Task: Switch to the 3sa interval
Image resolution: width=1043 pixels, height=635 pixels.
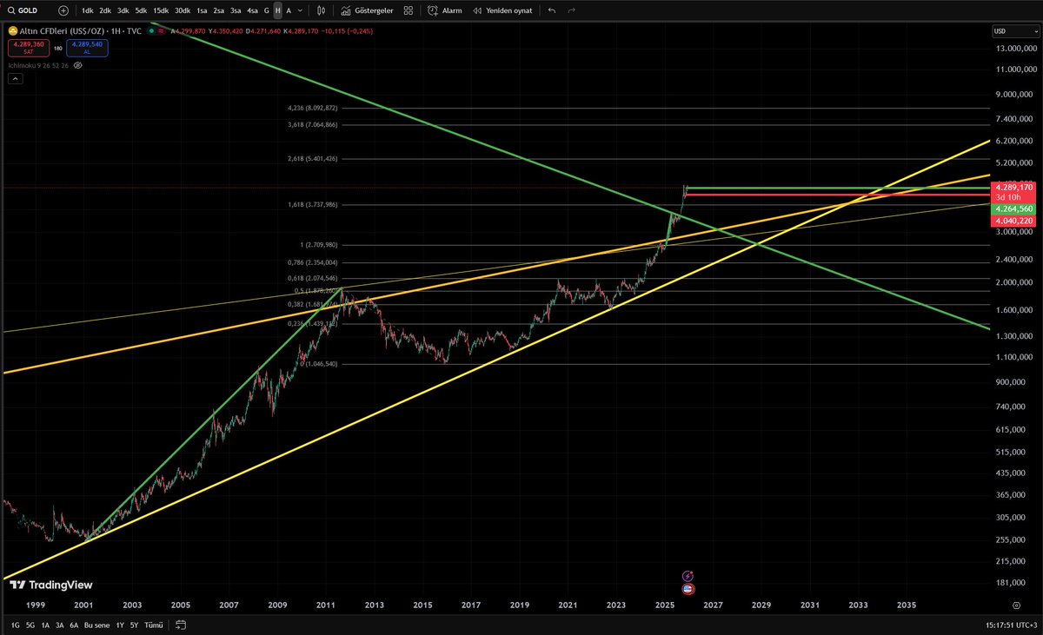Action: click(236, 11)
